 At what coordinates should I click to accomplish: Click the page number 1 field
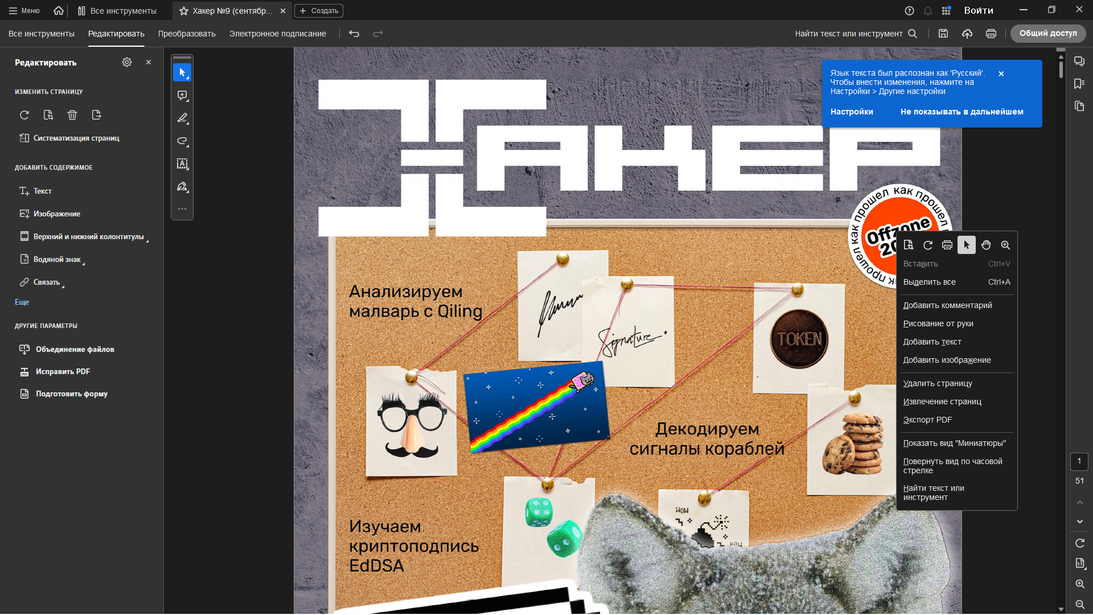click(x=1079, y=461)
